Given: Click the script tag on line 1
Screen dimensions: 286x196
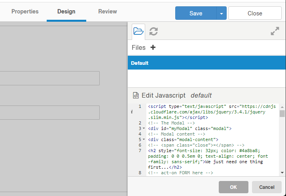Looking at the screenshot, I should click(x=212, y=112).
